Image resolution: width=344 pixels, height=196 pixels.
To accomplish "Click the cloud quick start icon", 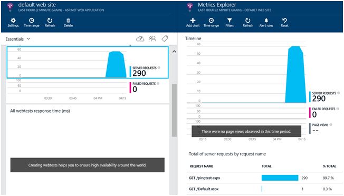I will 140,39.
